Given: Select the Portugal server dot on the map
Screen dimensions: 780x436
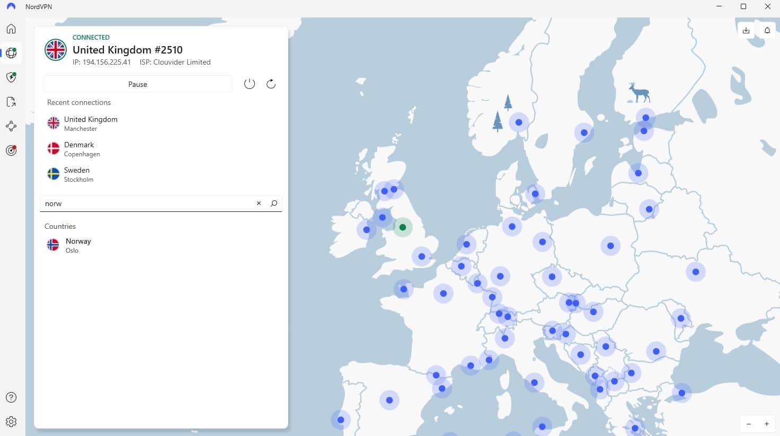Looking at the screenshot, I should (341, 420).
